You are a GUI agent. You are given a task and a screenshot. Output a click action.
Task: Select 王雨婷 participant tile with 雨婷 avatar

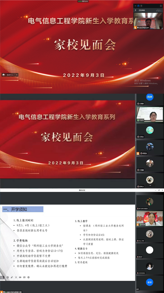coord(150,99)
